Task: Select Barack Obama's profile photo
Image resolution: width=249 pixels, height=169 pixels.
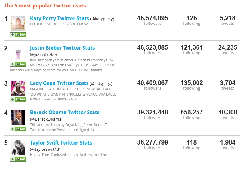Action: (x=18, y=118)
